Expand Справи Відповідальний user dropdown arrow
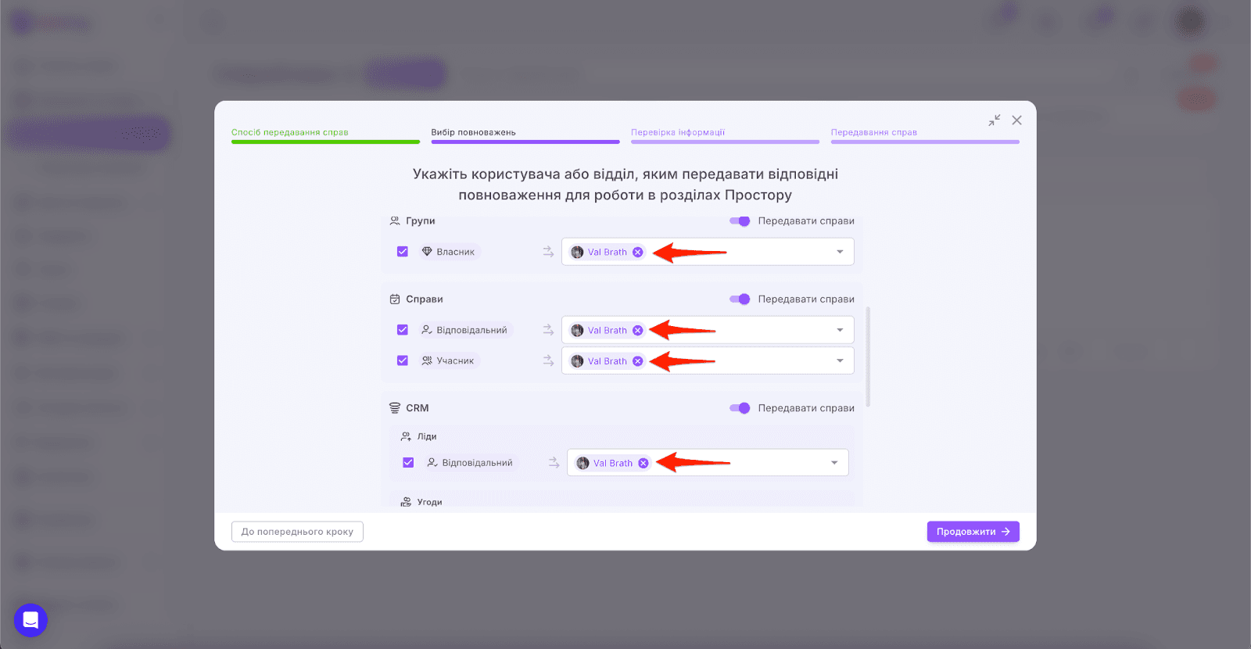 click(x=840, y=330)
